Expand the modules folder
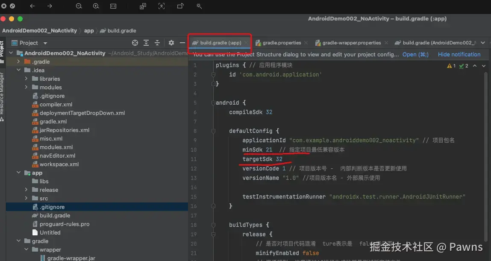Image resolution: width=491 pixels, height=261 pixels. [x=26, y=87]
